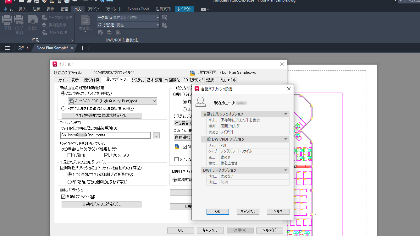Open the システム tab in オプション dialog
Viewport: 420px width, 236px height.
coord(138,80)
